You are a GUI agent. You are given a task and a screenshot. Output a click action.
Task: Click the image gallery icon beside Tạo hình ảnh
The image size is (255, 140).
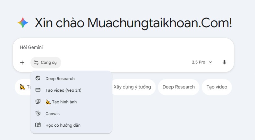point(38,102)
